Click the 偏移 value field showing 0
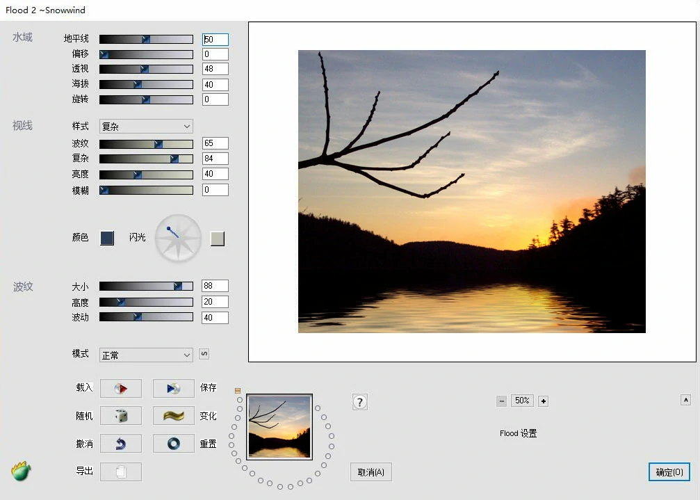Viewport: 700px width, 500px height. click(x=215, y=54)
